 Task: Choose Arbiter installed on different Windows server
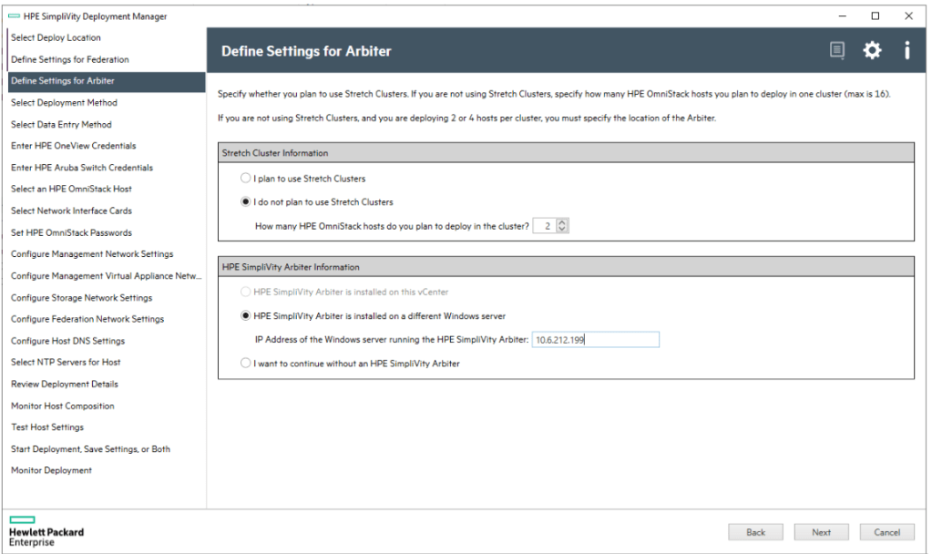[x=245, y=316]
